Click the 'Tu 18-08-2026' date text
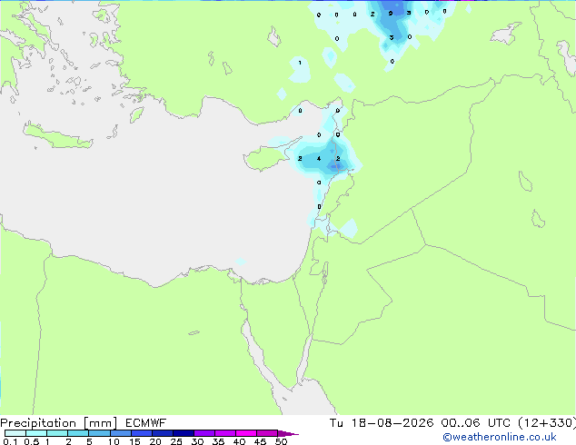This screenshot has width=576, height=445. [x=382, y=423]
